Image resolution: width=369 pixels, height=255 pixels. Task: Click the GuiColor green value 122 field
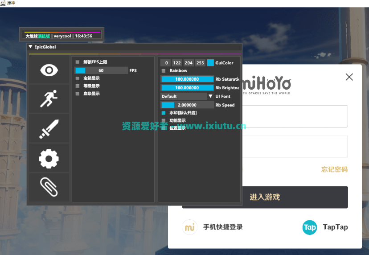(x=177, y=63)
